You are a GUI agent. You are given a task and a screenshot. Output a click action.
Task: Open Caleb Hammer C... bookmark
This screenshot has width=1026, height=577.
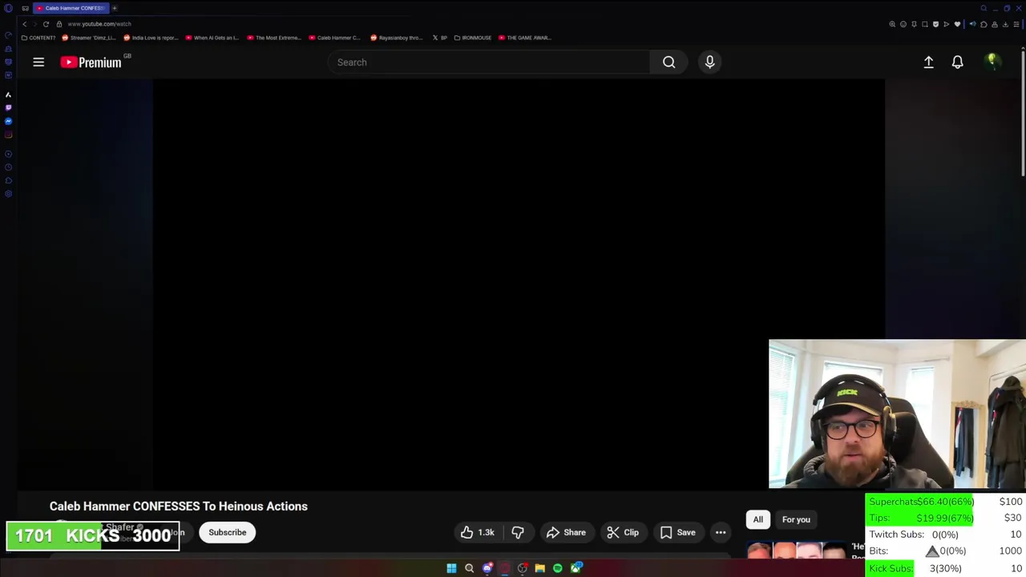coord(335,38)
